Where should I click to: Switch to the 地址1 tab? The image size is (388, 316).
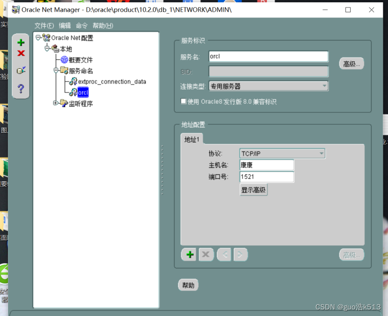[x=191, y=139]
